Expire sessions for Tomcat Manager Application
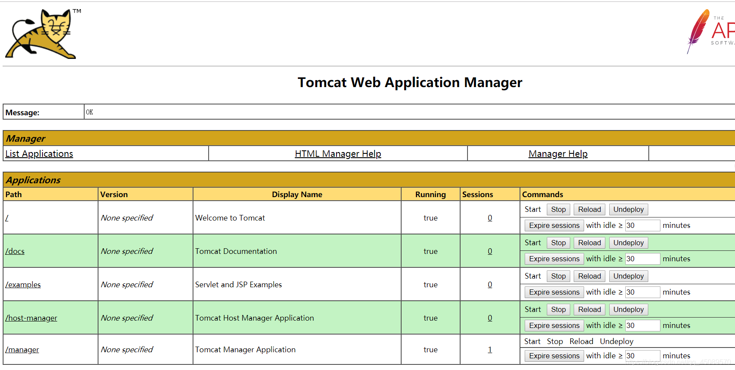 pyautogui.click(x=554, y=356)
